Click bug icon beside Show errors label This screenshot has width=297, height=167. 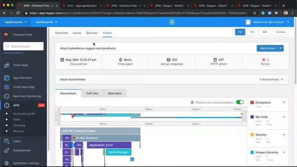(192, 103)
